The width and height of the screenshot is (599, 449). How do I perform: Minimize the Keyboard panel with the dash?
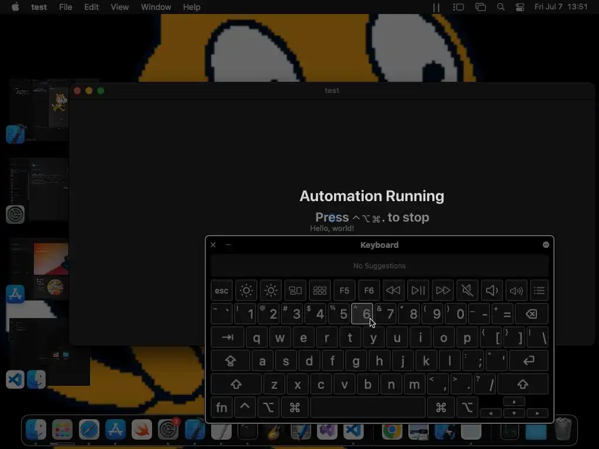[x=228, y=245]
